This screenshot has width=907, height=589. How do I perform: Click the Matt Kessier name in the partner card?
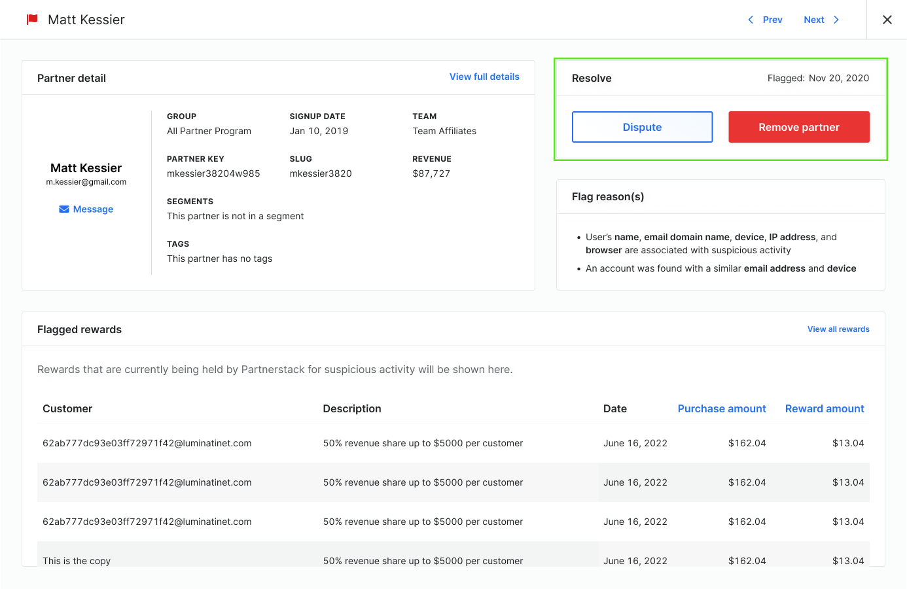[86, 168]
